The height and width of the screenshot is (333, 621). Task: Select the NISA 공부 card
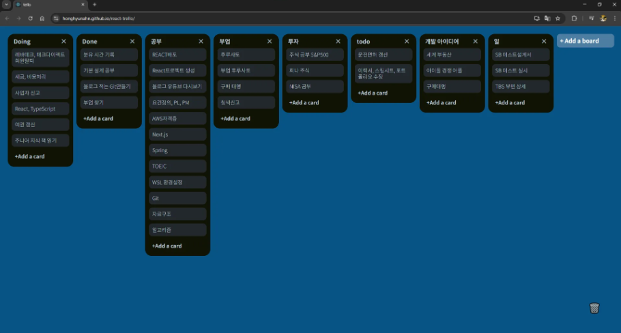tap(315, 87)
